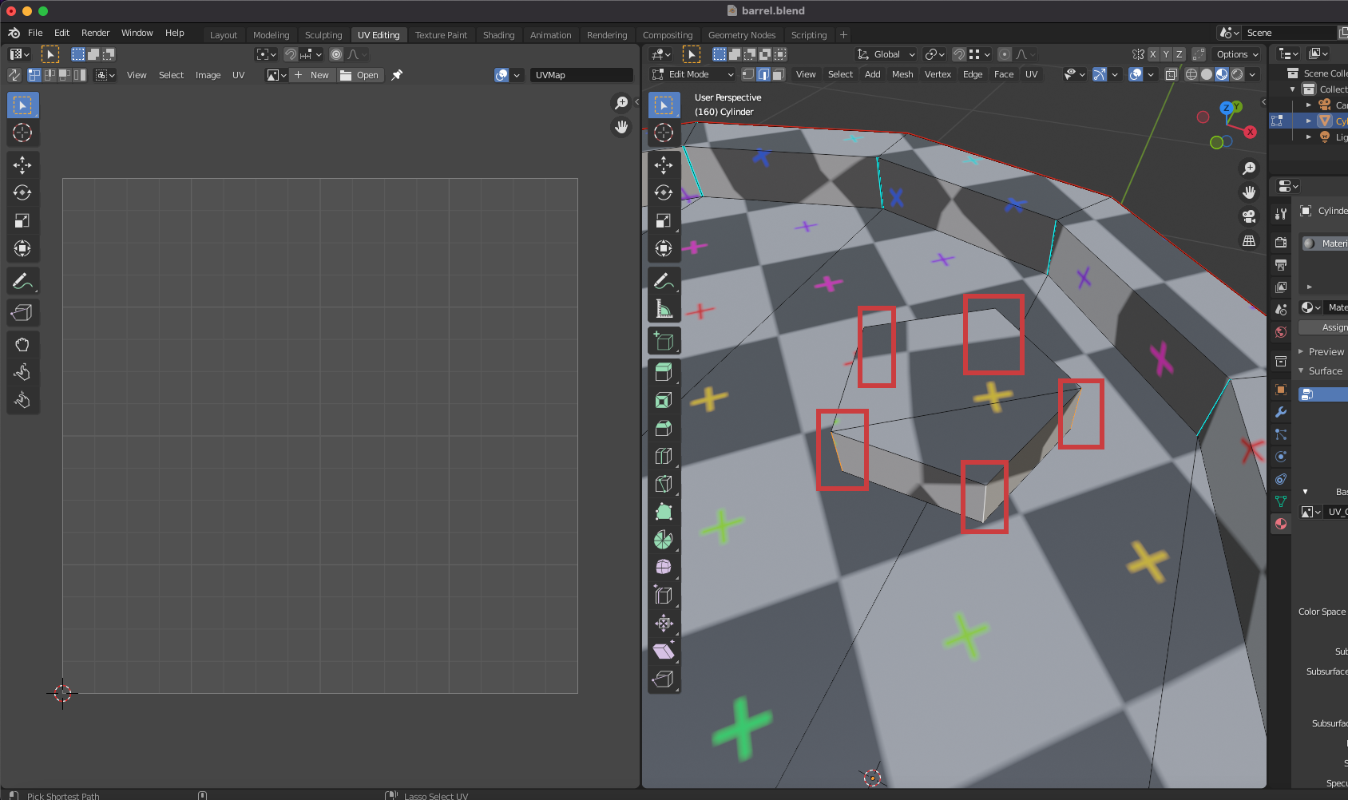Select the Grab tool in UV editor
1348x800 pixels.
point(22,345)
